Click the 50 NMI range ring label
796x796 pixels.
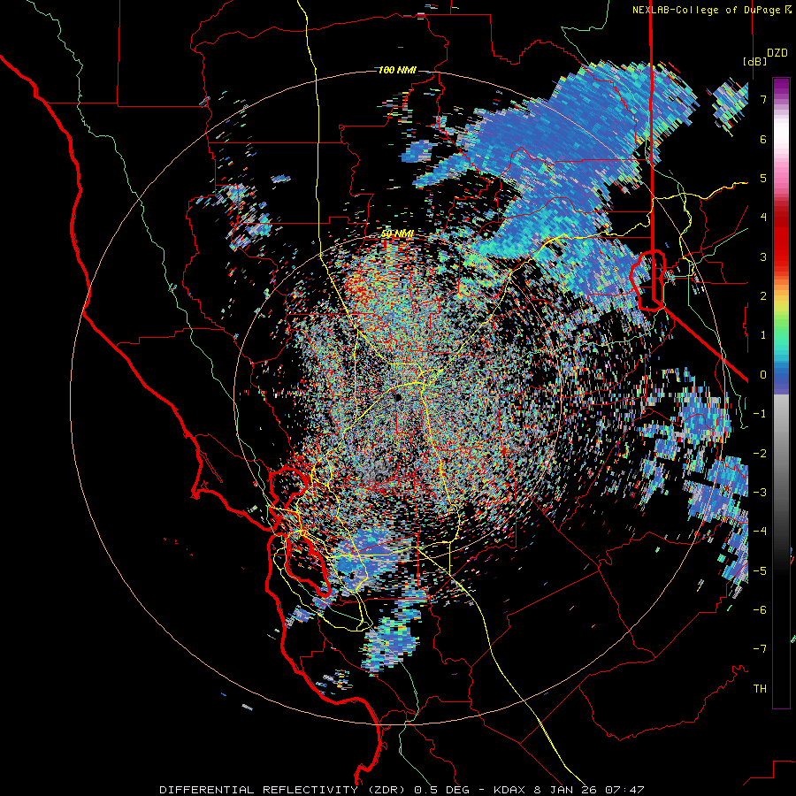[x=397, y=233]
